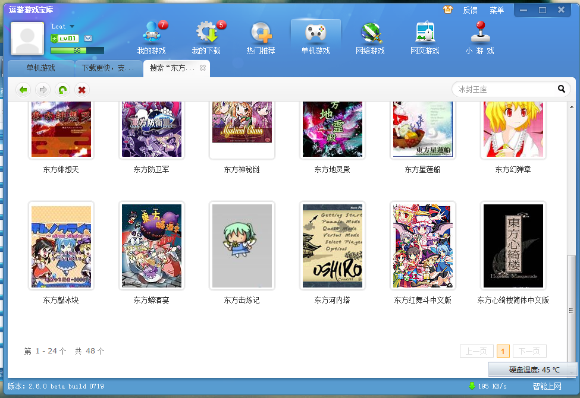The height and width of the screenshot is (398, 580).
Task: Switch to the 下载更快，支... tab
Action: point(108,68)
